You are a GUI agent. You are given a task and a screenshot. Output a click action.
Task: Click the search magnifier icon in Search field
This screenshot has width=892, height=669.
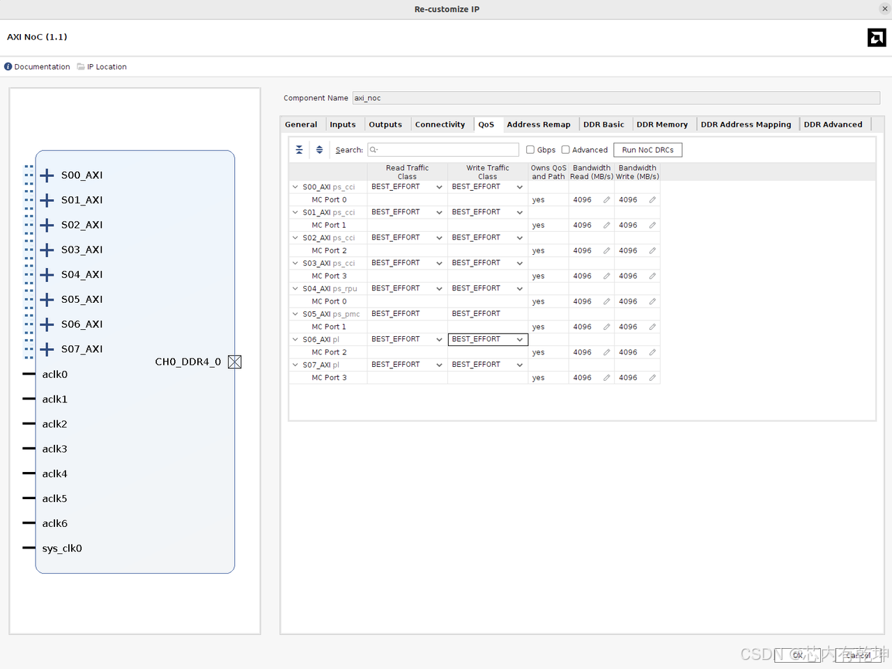374,150
